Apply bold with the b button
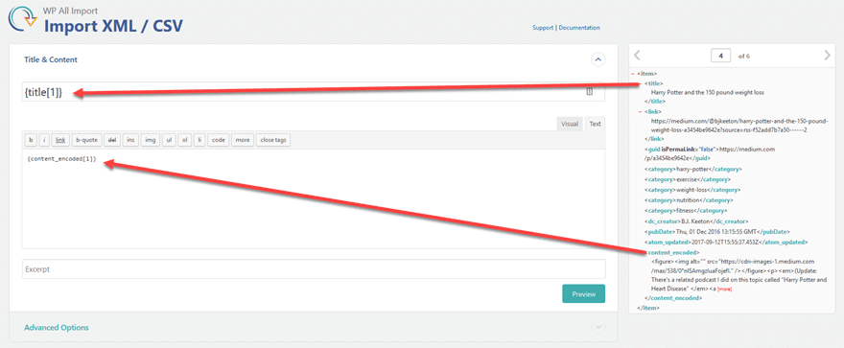The height and width of the screenshot is (348, 844). point(31,140)
